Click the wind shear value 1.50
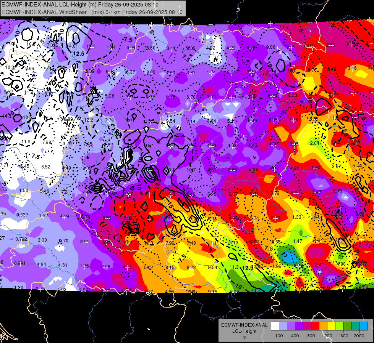Viewport: 374px width, 343px height. tap(24, 191)
